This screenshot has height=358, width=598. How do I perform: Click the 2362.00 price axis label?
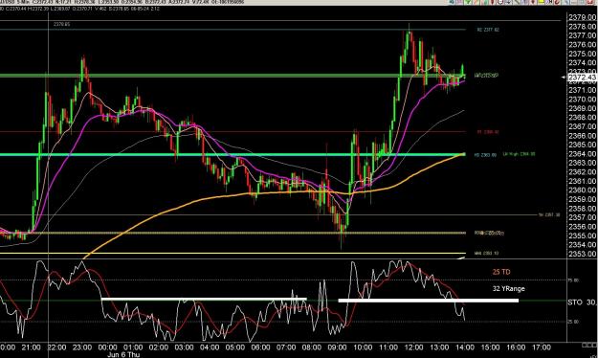(x=582, y=172)
